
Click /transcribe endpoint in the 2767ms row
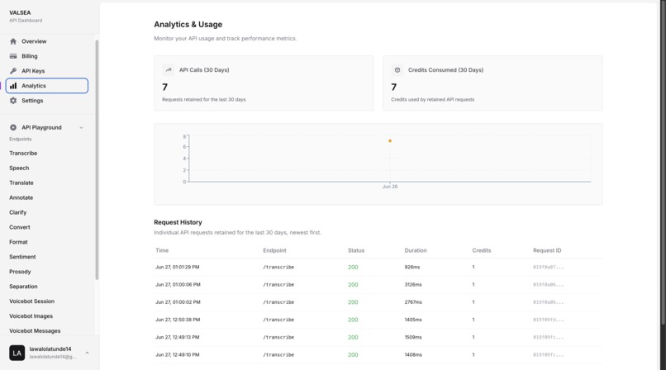click(x=278, y=302)
